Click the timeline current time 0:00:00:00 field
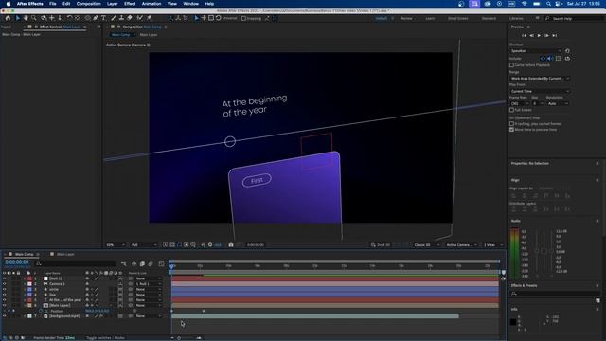The height and width of the screenshot is (341, 606). tap(17, 262)
